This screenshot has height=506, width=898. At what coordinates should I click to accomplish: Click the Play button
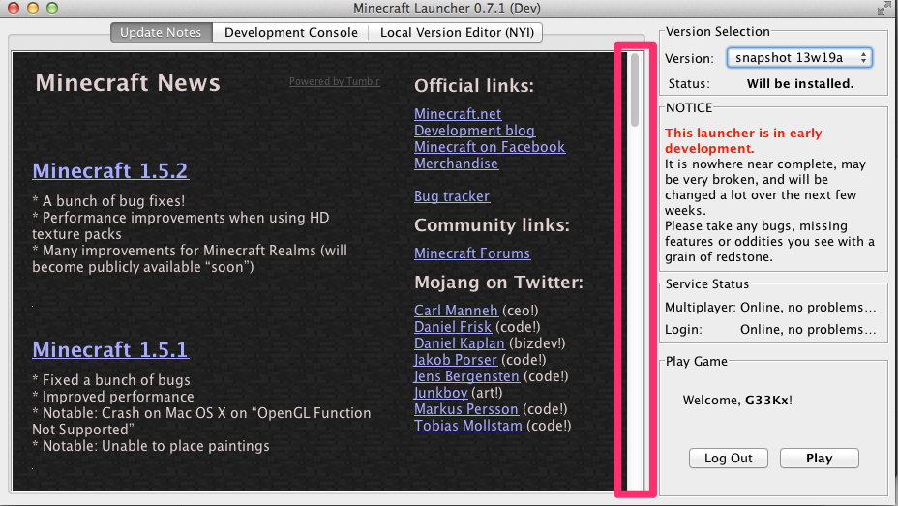(819, 458)
